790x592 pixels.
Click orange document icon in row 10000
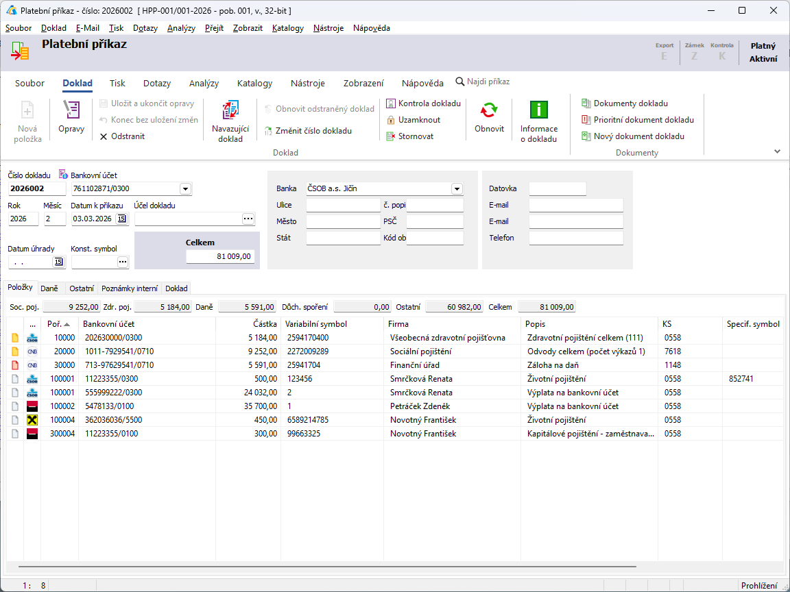pyautogui.click(x=15, y=338)
